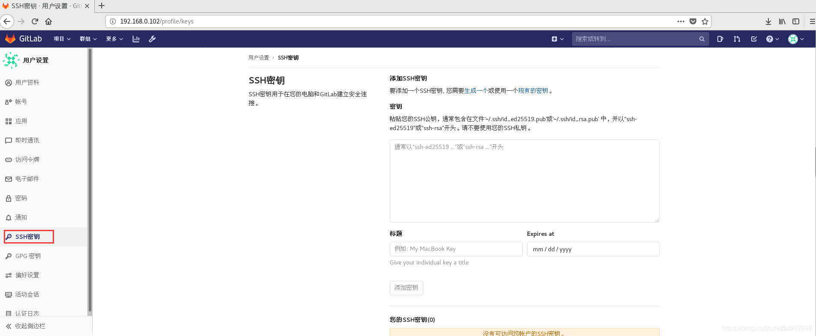Click the 添加密钥 button
This screenshot has width=816, height=336.
(406, 288)
